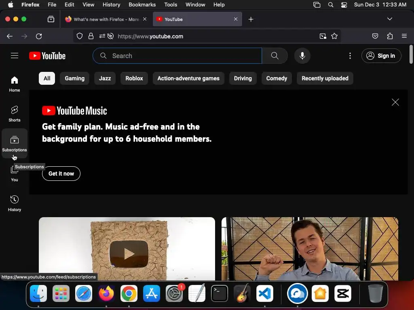
Task: Click Get it now button
Action: click(61, 174)
